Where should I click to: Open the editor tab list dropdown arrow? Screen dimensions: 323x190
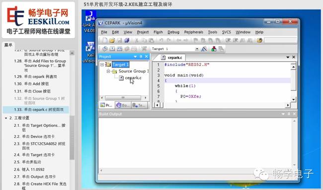pyautogui.click(x=288, y=57)
